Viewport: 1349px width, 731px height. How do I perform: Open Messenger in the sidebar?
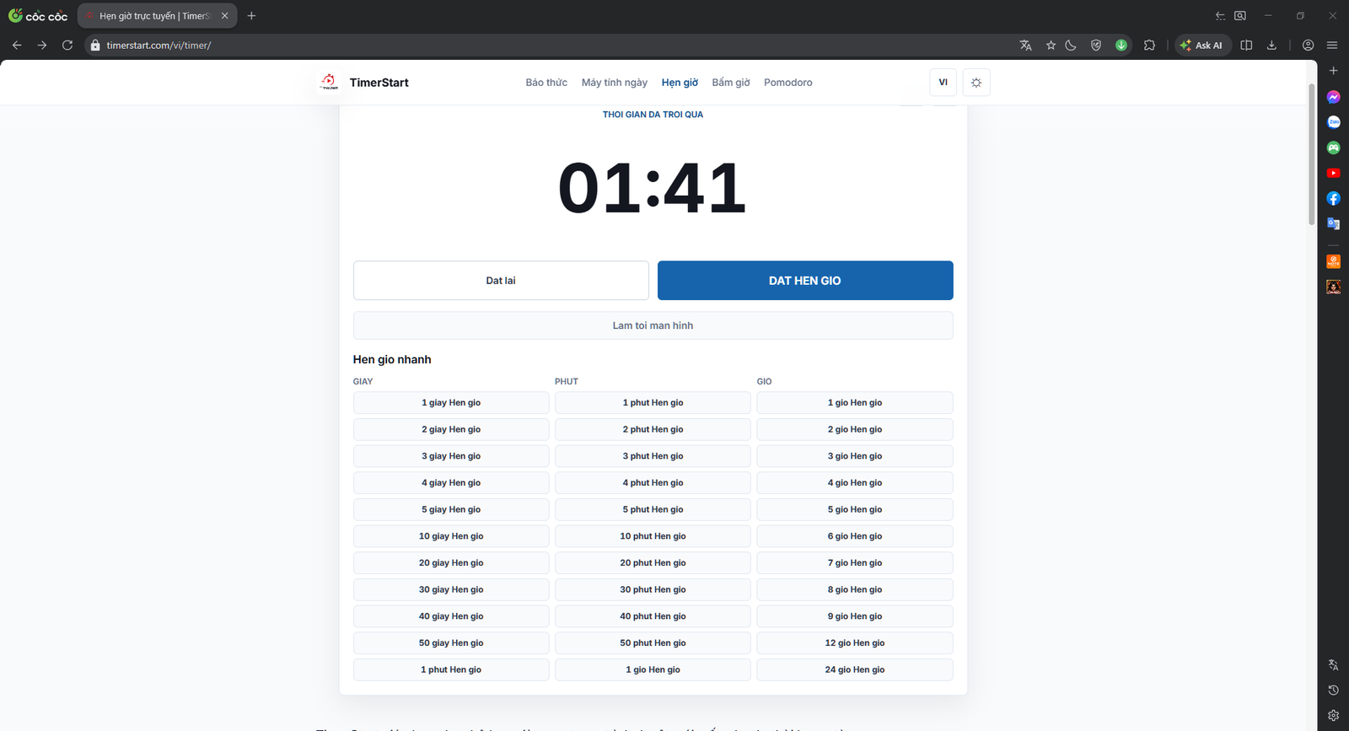(1333, 97)
